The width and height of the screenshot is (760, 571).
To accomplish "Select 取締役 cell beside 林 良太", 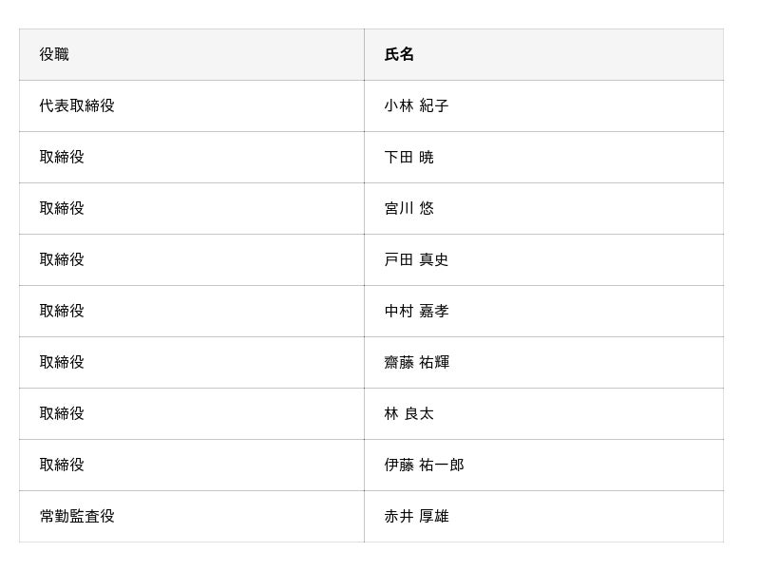I will [62, 414].
